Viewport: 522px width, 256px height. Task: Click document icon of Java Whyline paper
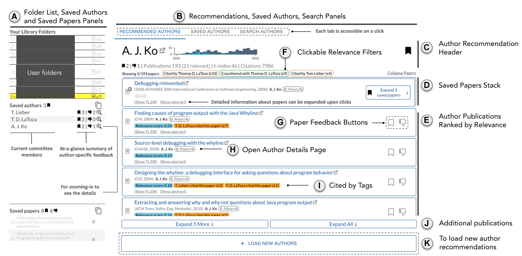click(x=128, y=122)
